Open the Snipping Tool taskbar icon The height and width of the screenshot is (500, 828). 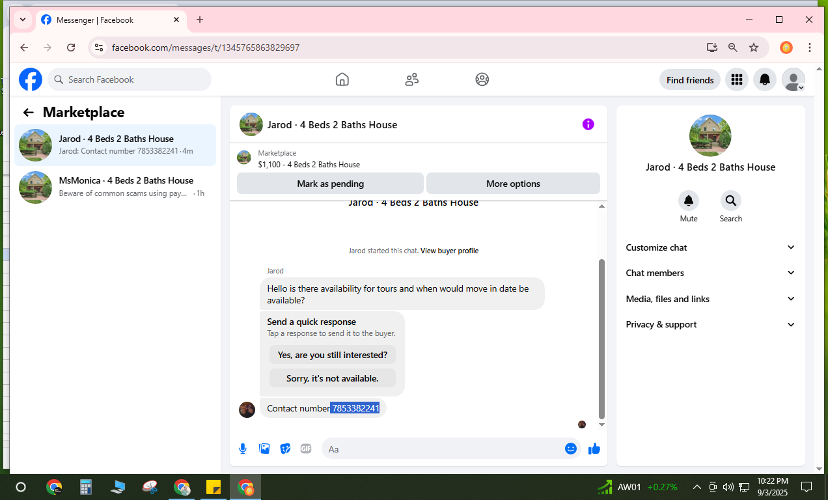[150, 487]
